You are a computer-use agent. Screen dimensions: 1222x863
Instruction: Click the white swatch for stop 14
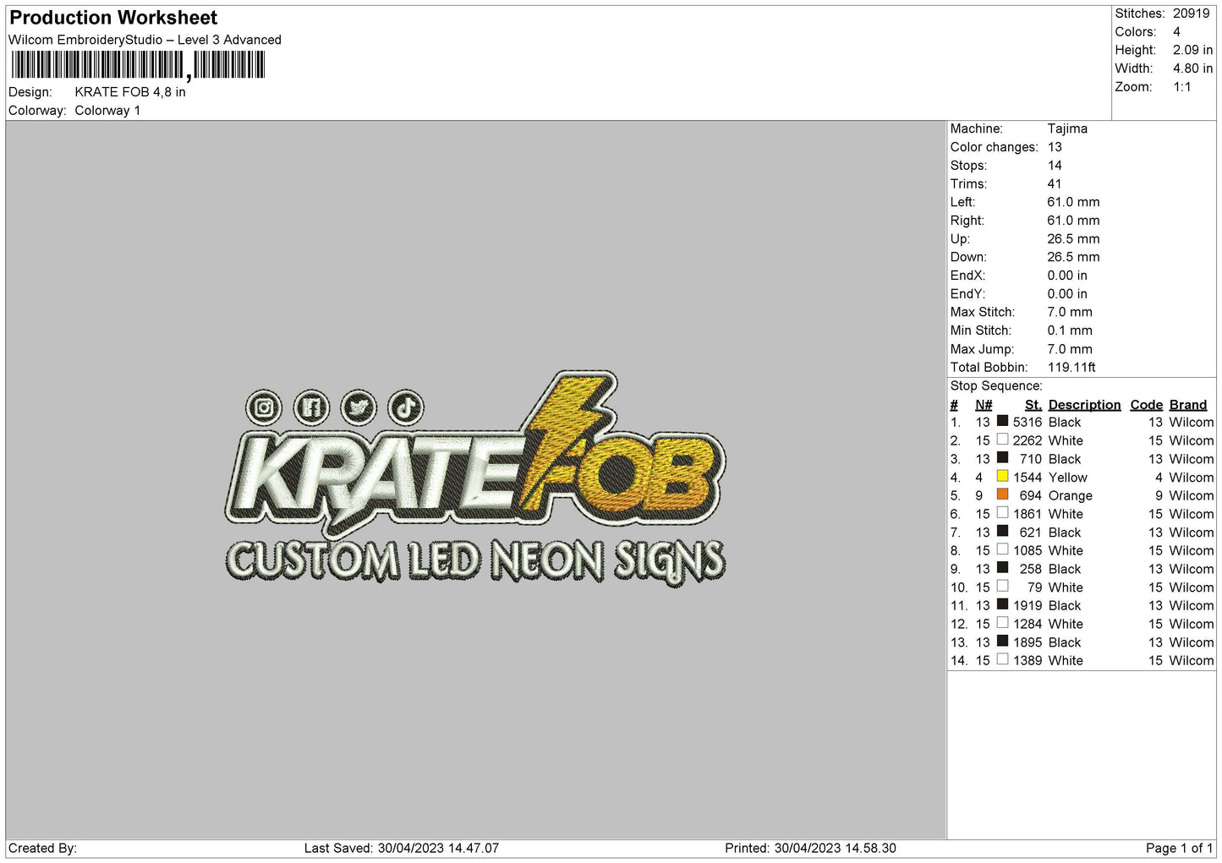(x=1002, y=659)
